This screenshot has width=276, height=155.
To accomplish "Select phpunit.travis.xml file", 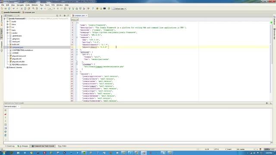I will click(x=19, y=56).
